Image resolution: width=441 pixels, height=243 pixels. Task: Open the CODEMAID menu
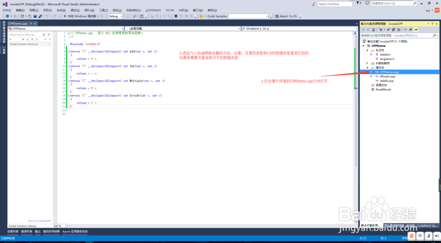tap(153, 10)
